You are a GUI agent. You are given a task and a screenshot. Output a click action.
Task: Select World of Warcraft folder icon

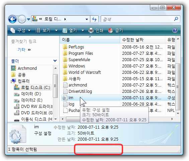65,72
